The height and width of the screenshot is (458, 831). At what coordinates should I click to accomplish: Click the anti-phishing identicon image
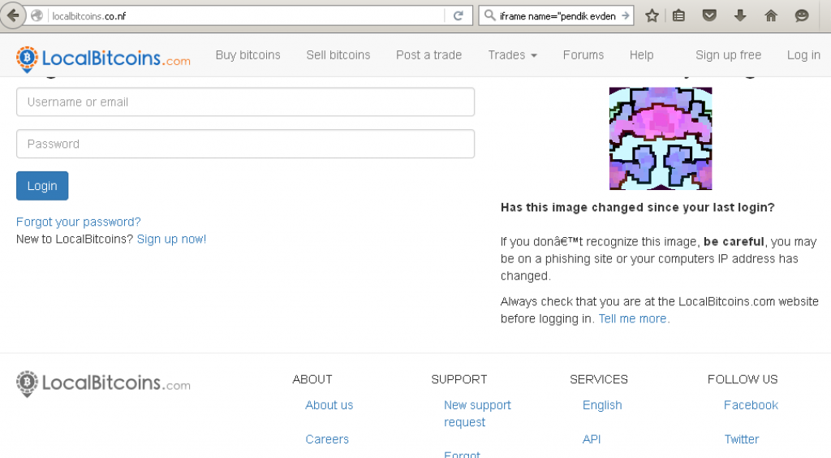(661, 138)
